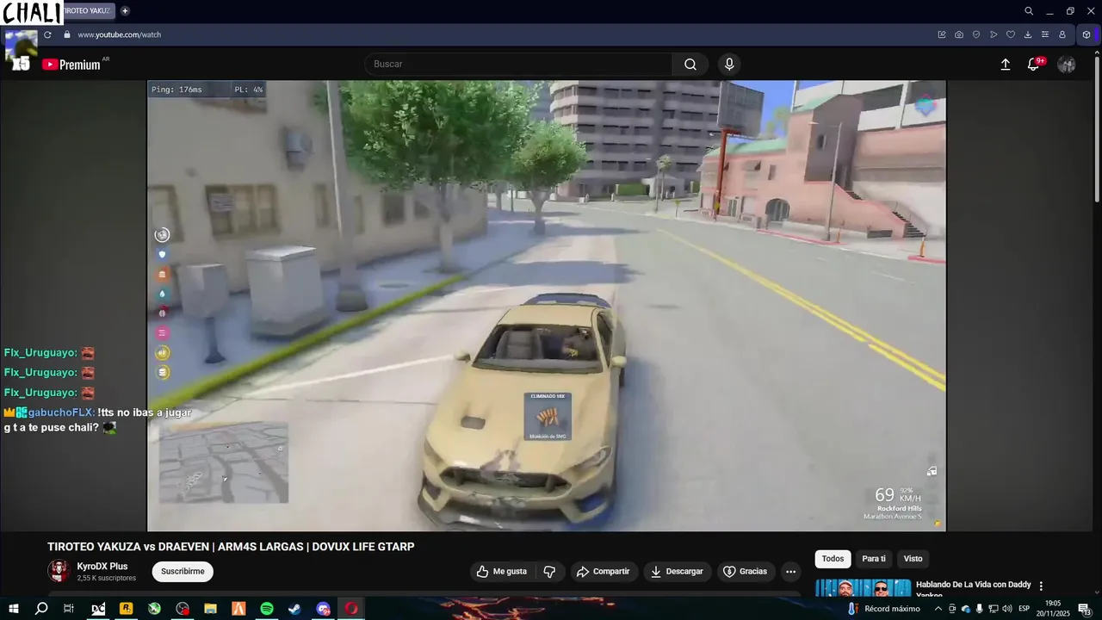Open the KyroDX Plus channel avatar
Image resolution: width=1102 pixels, height=620 pixels.
(59, 571)
